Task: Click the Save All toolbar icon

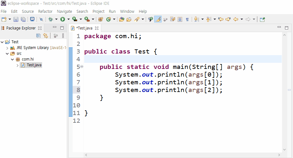Action: point(23,19)
